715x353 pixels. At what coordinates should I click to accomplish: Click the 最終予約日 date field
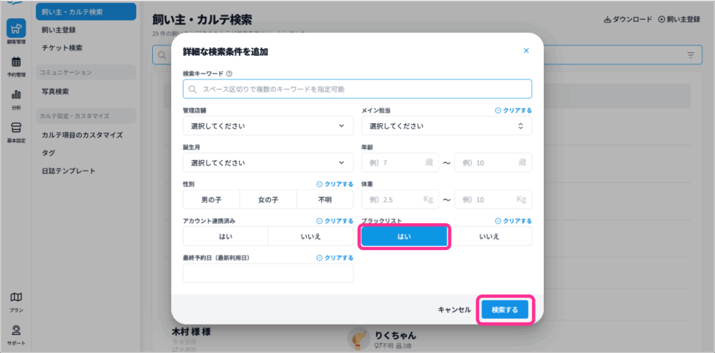pyautogui.click(x=268, y=273)
